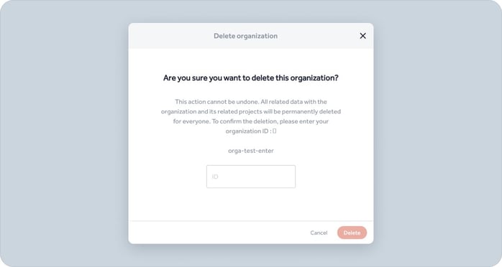Click the Delete organization dialog title
The height and width of the screenshot is (267, 502).
pyautogui.click(x=245, y=36)
